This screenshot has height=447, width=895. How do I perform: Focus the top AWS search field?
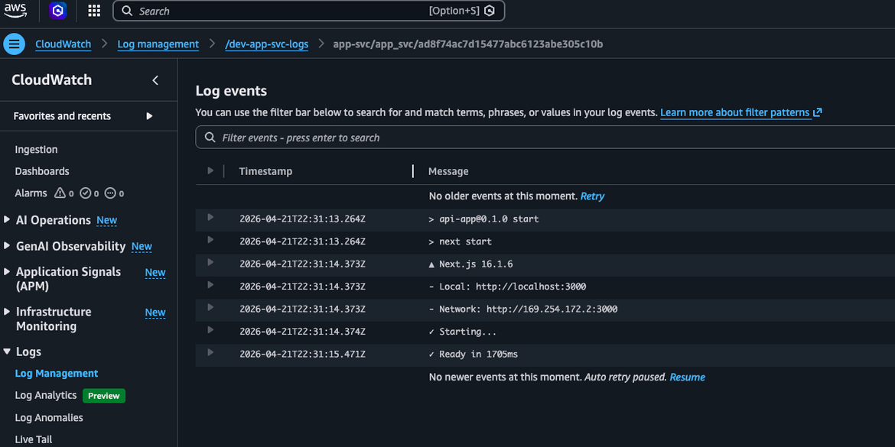[309, 11]
